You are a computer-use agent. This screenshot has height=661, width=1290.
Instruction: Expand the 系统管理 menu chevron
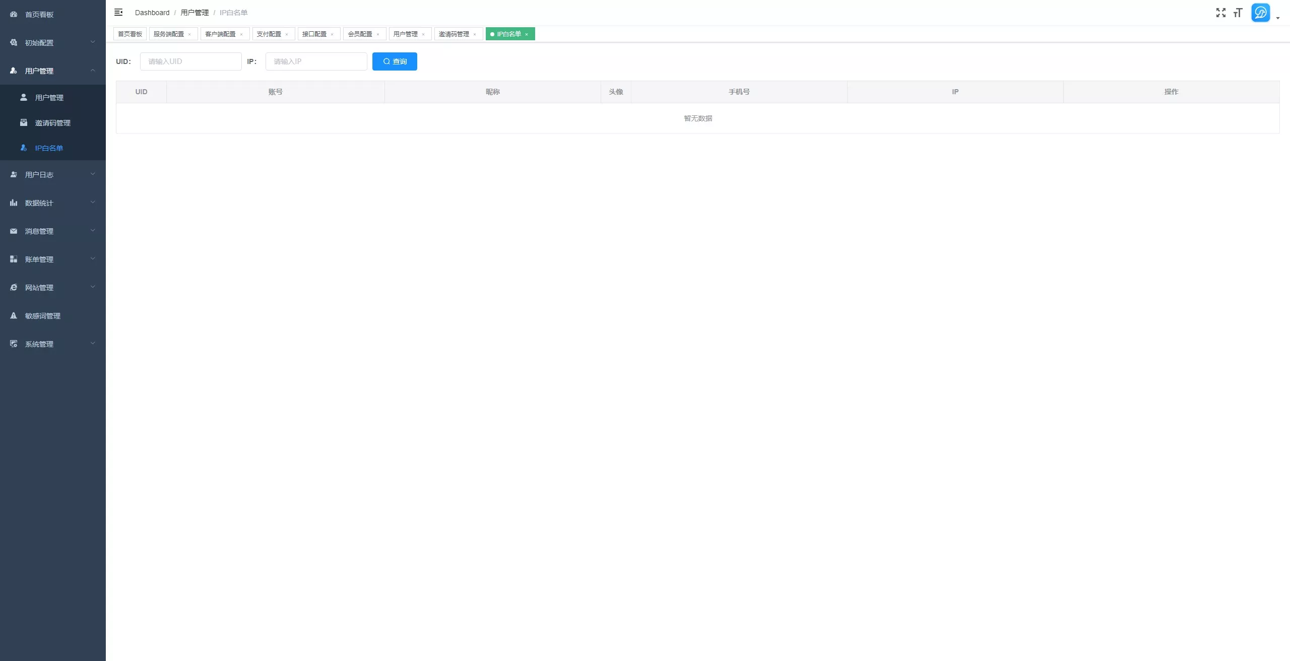93,344
